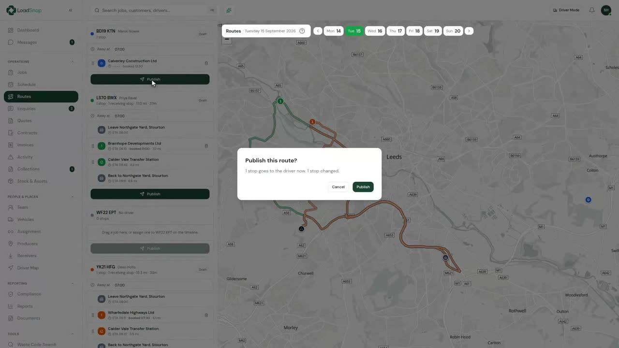Image resolution: width=619 pixels, height=348 pixels.
Task: Open Dashboard from the sidebar
Action: click(x=41, y=30)
